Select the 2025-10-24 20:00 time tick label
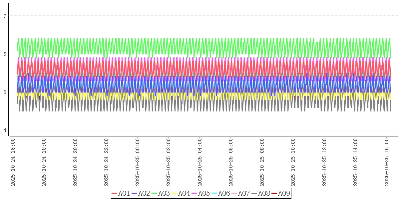Viewport: 402px width, 199px height. (75, 163)
